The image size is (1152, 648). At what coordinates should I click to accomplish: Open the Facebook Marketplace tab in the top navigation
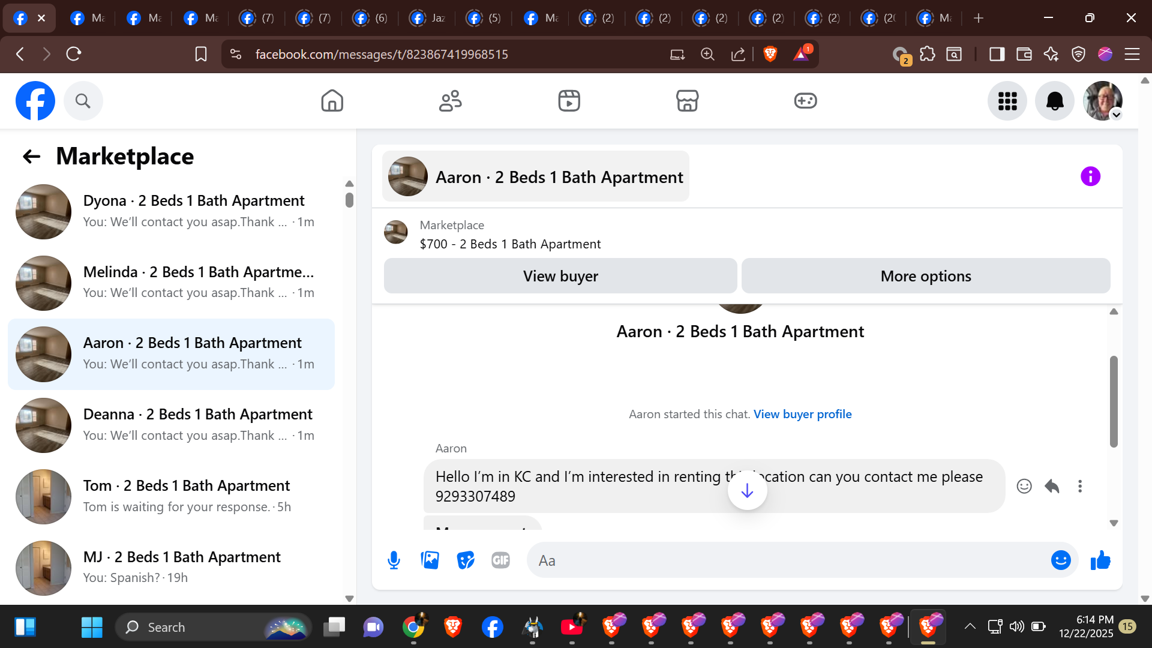pyautogui.click(x=687, y=101)
